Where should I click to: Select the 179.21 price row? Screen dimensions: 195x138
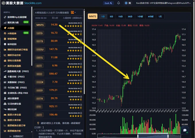(x=58, y=90)
